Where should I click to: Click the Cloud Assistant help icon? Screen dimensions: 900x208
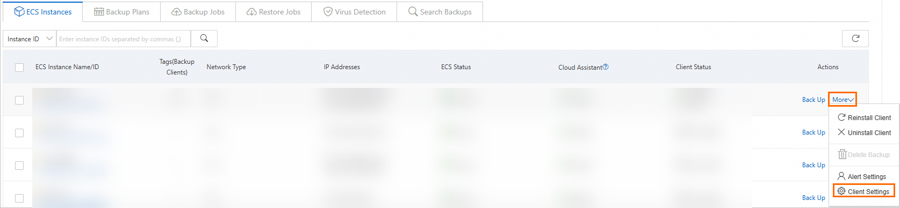click(606, 67)
